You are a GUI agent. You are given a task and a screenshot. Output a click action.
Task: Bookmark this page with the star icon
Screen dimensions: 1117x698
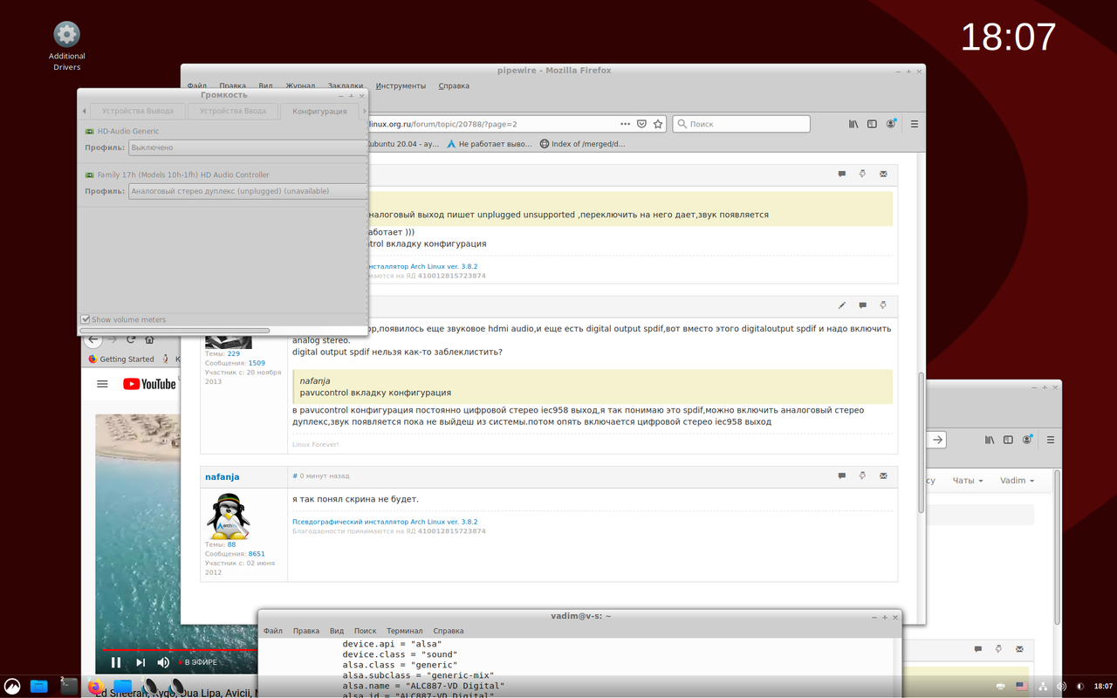click(658, 124)
